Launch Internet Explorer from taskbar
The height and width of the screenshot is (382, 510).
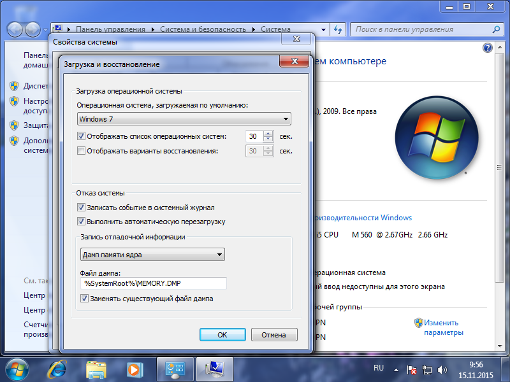click(x=59, y=369)
